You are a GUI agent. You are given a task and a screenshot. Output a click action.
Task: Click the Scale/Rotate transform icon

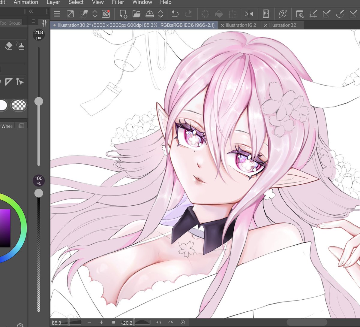pos(232,14)
